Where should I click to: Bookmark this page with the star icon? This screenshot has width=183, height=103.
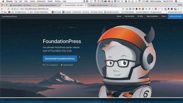tap(123, 9)
